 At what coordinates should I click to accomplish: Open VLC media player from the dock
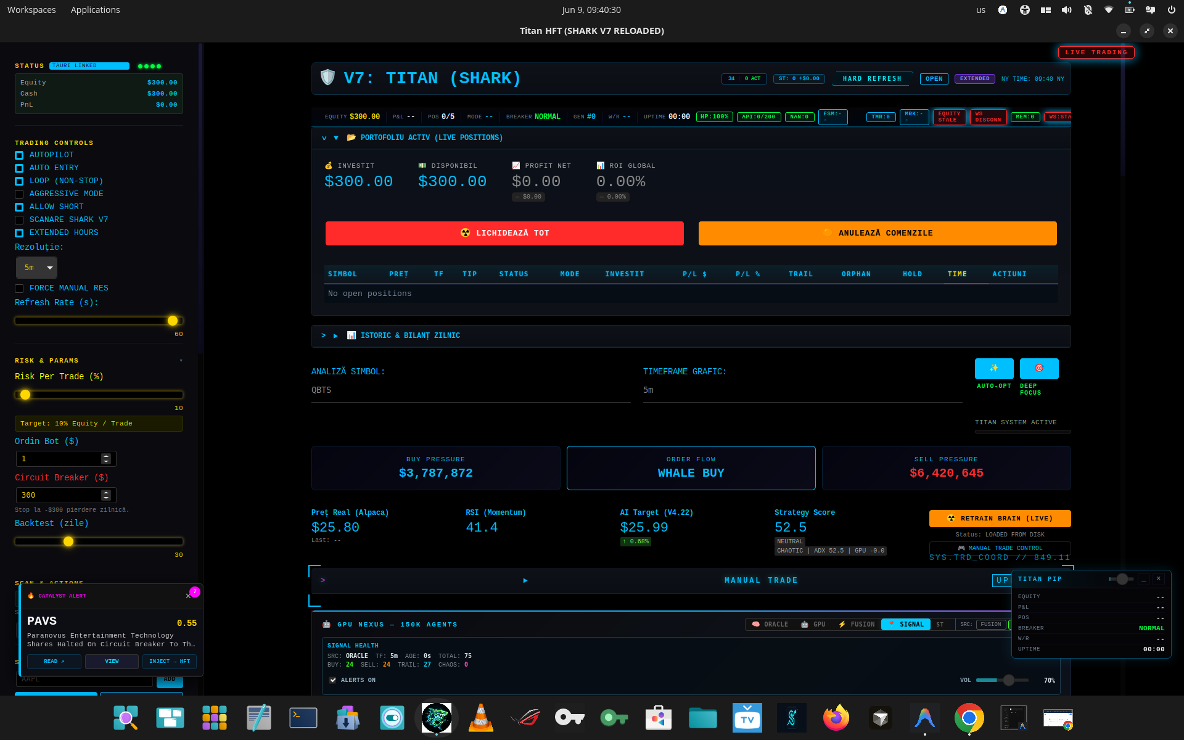480,718
